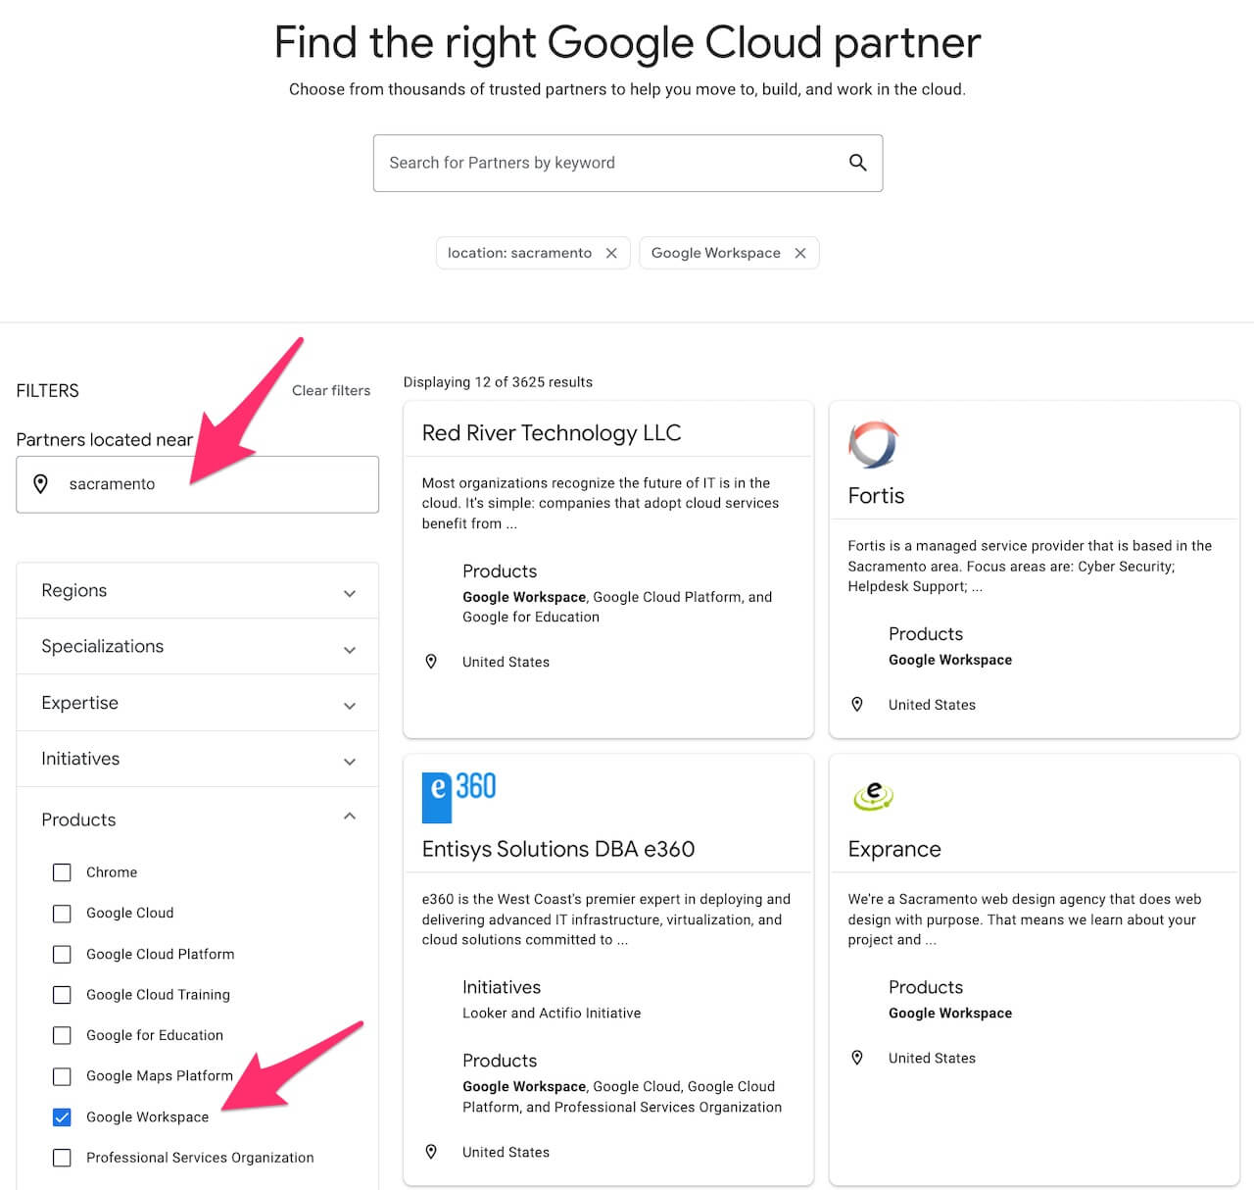
Task: Click the search magnifier icon
Action: pyautogui.click(x=857, y=163)
